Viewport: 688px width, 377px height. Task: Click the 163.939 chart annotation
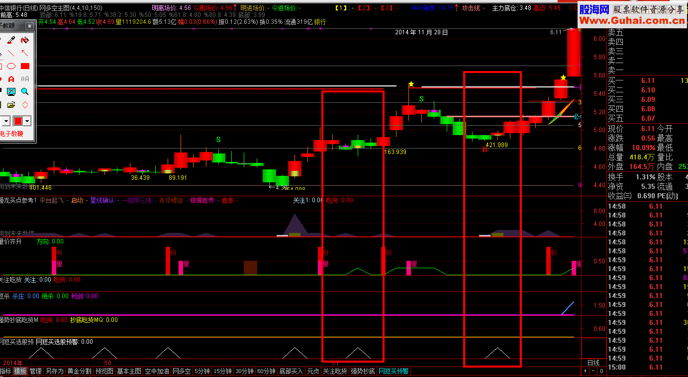[395, 152]
